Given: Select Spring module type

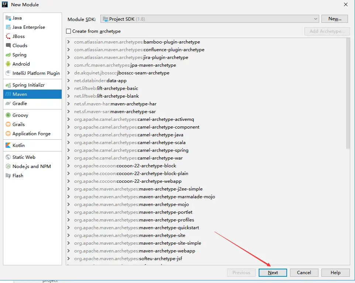Looking at the screenshot, I should (x=32, y=55).
